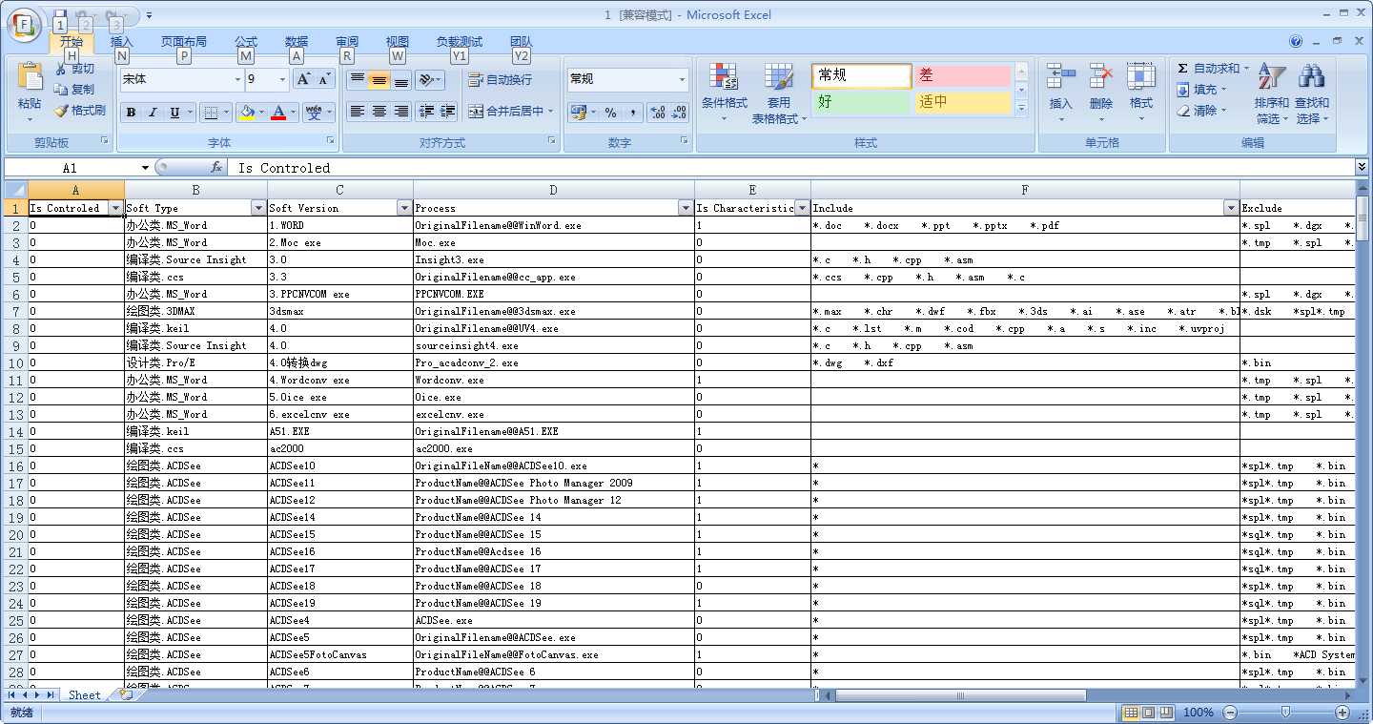Click the phonetic guide (wén) icon
The image size is (1373, 724).
click(x=314, y=113)
